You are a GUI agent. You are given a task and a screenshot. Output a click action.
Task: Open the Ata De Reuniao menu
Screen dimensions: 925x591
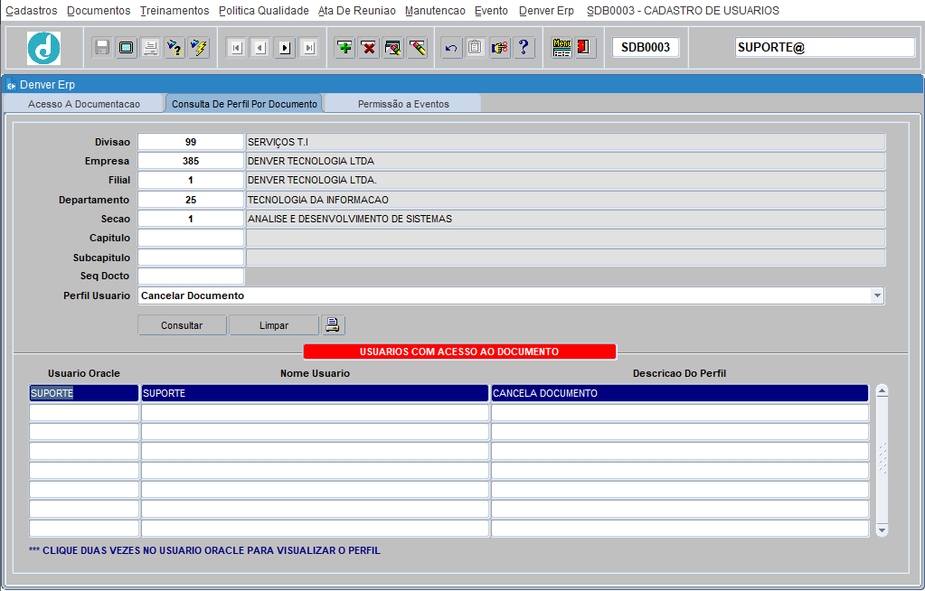click(x=357, y=11)
